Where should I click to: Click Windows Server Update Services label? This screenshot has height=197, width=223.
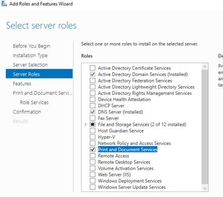[x=132, y=187]
